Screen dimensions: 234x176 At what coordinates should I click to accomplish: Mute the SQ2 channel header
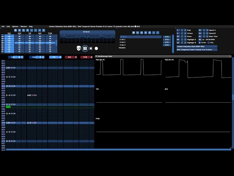(x=34, y=57)
